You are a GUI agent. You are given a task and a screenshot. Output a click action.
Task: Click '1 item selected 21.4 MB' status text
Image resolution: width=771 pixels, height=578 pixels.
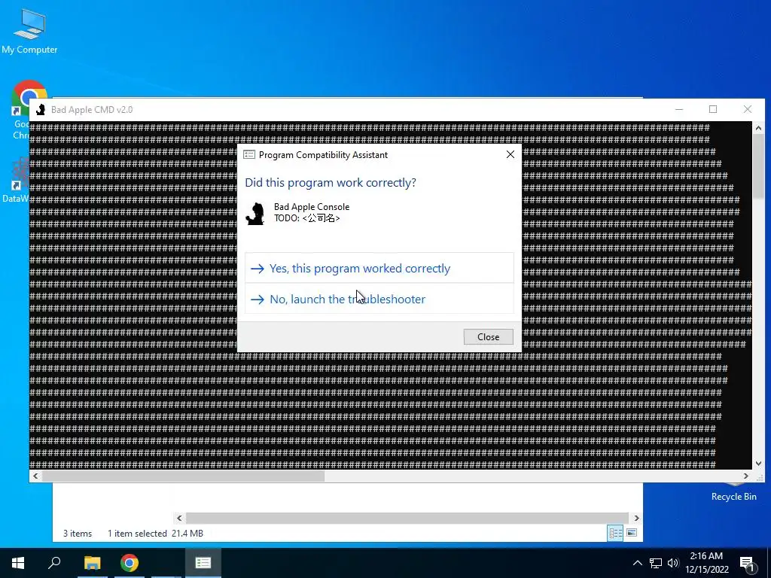point(155,534)
